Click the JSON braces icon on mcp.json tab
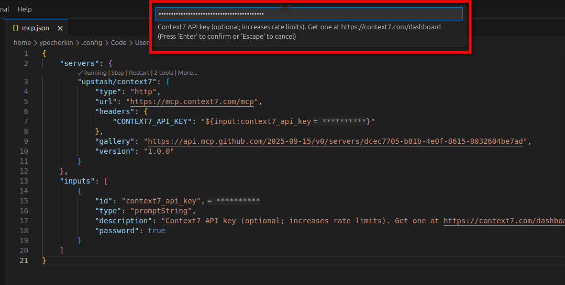Image resolution: width=565 pixels, height=285 pixels. point(16,28)
